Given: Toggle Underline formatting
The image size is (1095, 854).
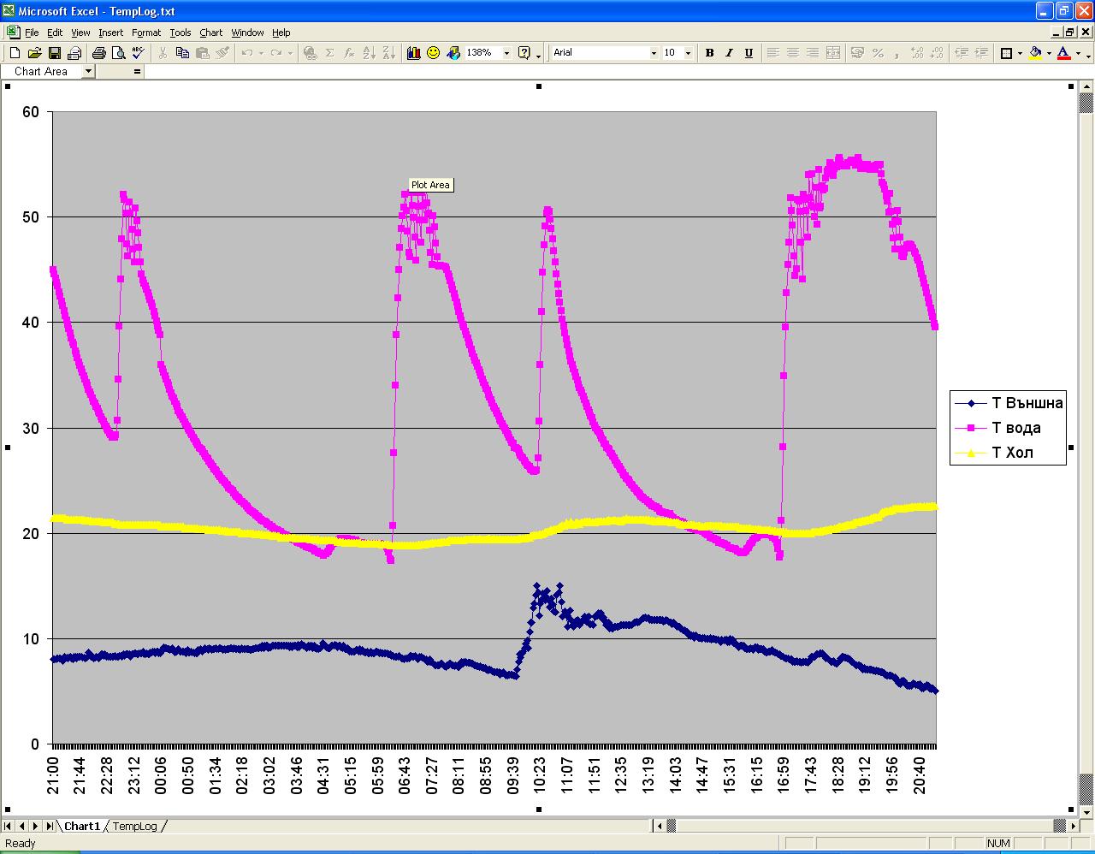Looking at the screenshot, I should [x=749, y=53].
